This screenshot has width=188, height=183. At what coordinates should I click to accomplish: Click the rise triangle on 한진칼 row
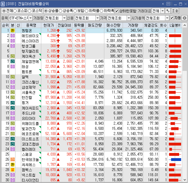click(58, 98)
